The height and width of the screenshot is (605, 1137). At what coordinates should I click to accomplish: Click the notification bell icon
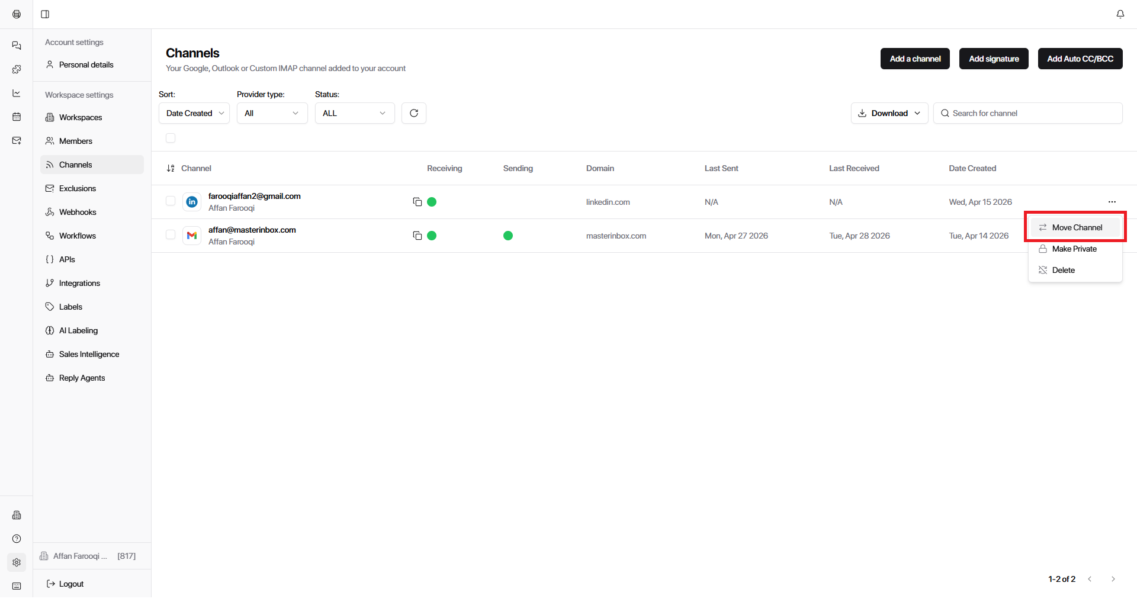pyautogui.click(x=1120, y=14)
